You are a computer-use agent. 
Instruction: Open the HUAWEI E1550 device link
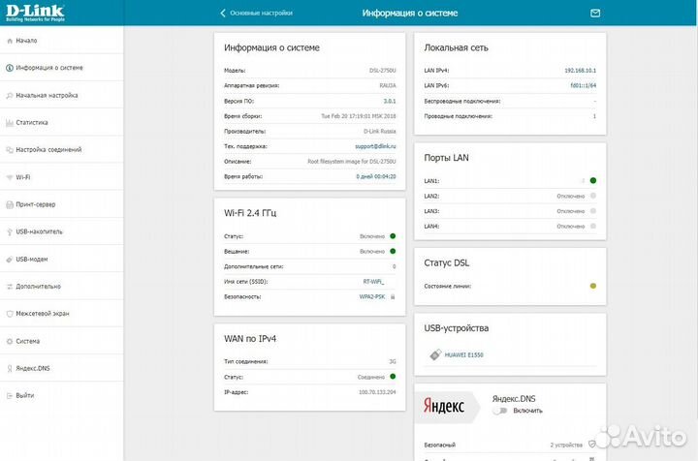click(x=463, y=354)
